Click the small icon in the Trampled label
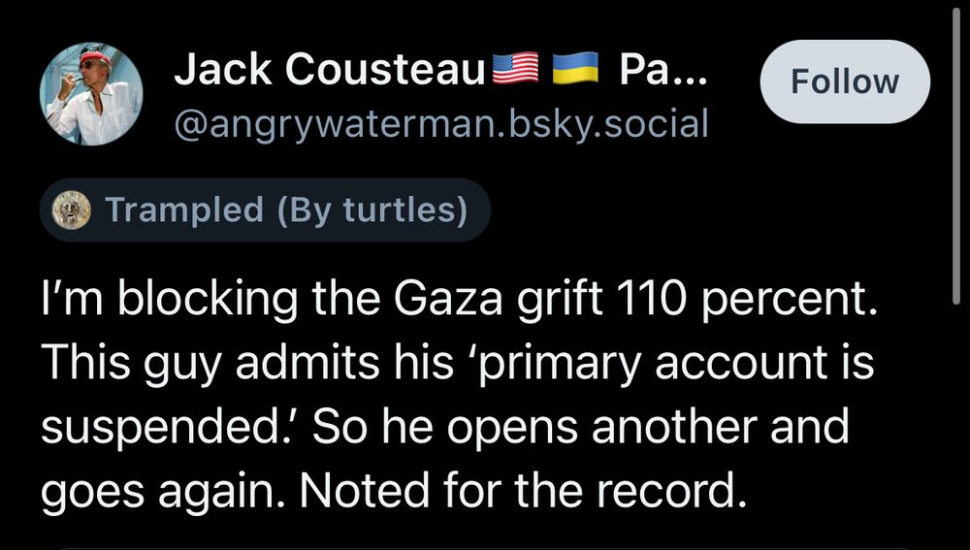Viewport: 970px width, 550px height. [x=70, y=209]
